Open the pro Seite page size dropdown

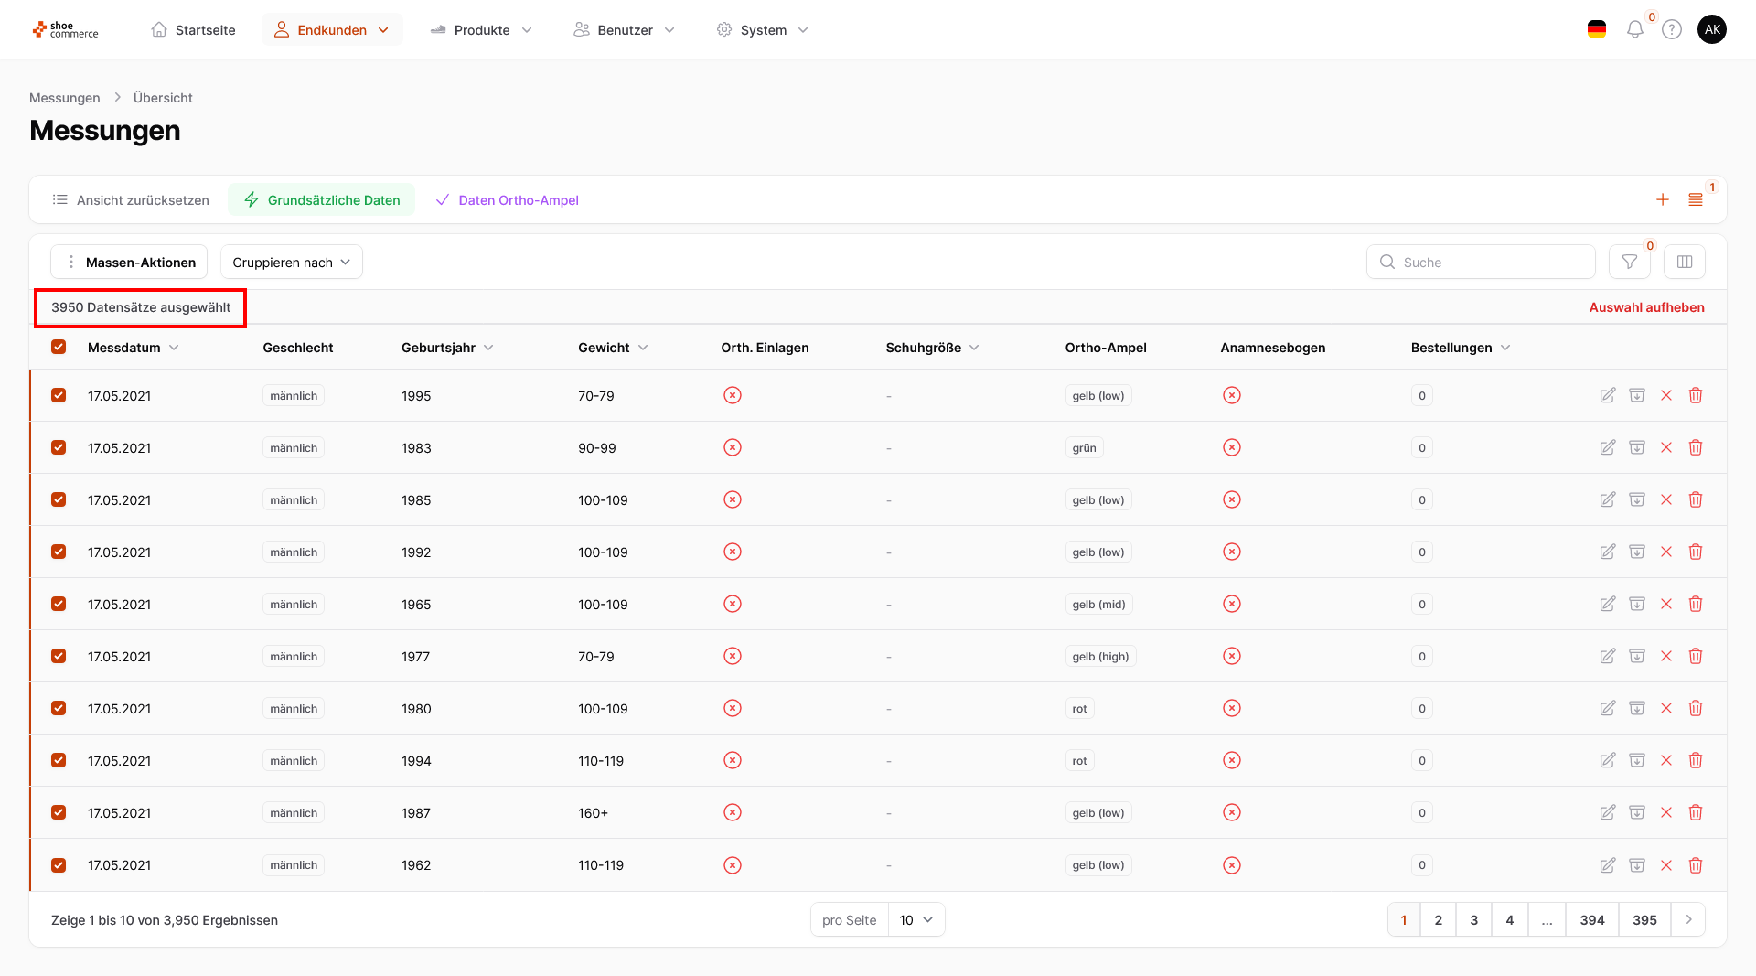(x=915, y=920)
